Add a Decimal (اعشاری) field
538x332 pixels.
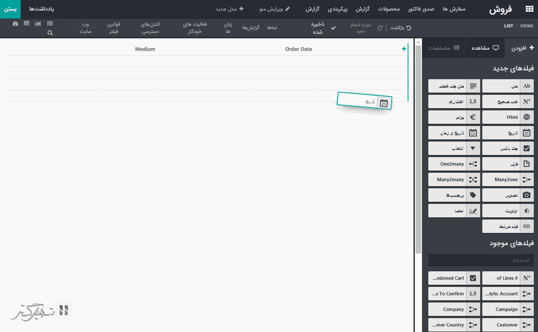[x=454, y=102]
